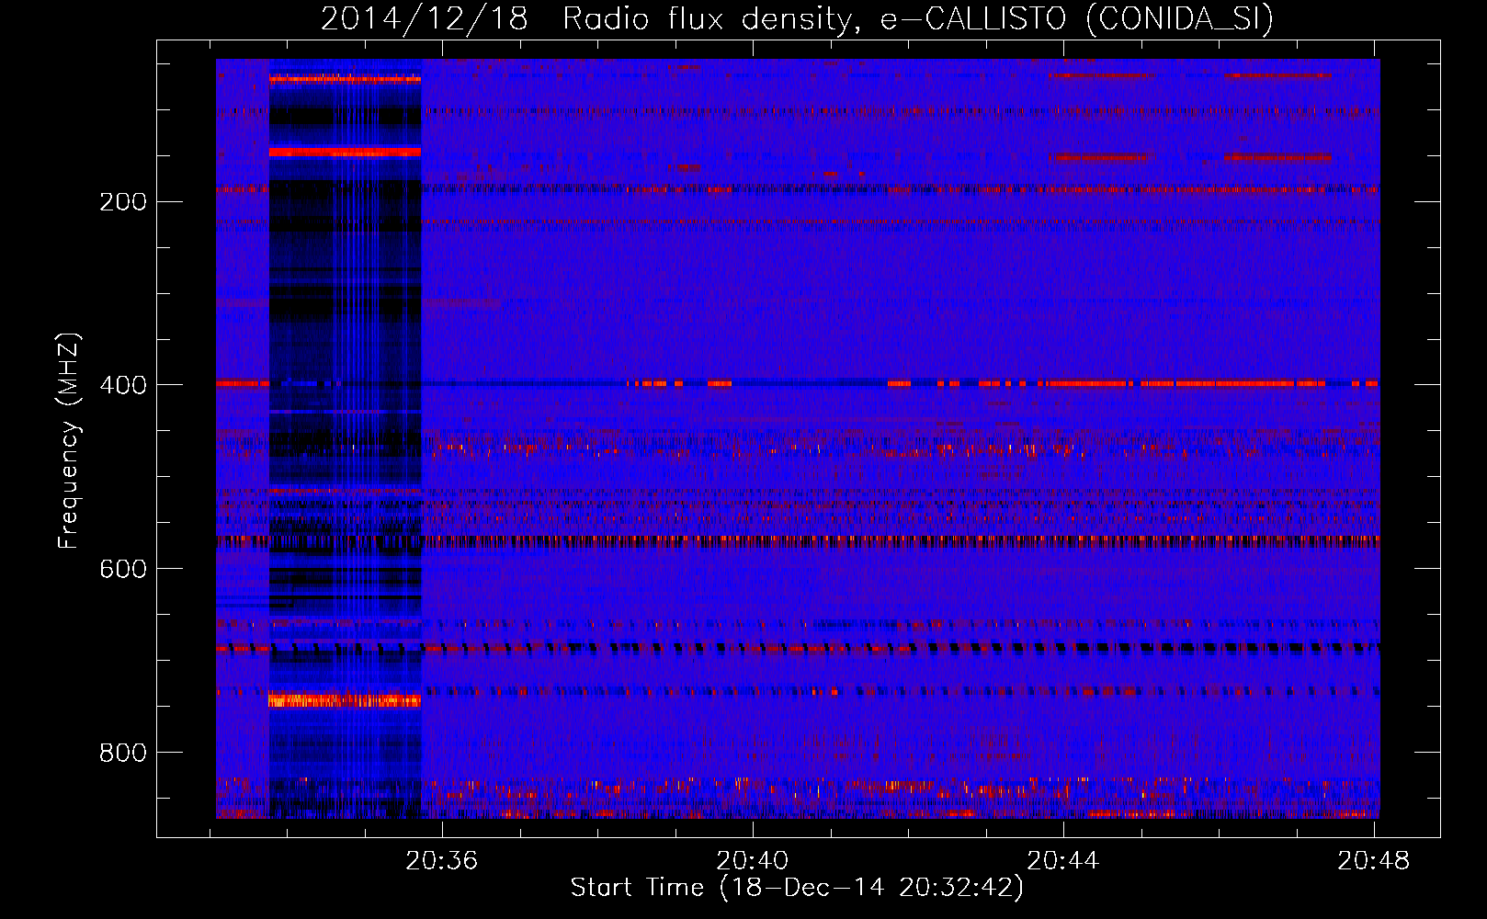Click the 200 frequency tick label
1487x919 pixels.
pos(123,202)
